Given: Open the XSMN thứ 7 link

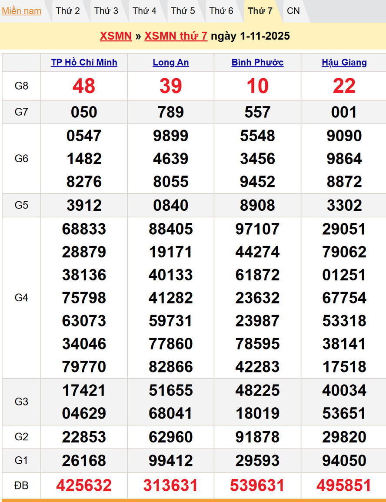Looking at the screenshot, I should click(x=176, y=36).
